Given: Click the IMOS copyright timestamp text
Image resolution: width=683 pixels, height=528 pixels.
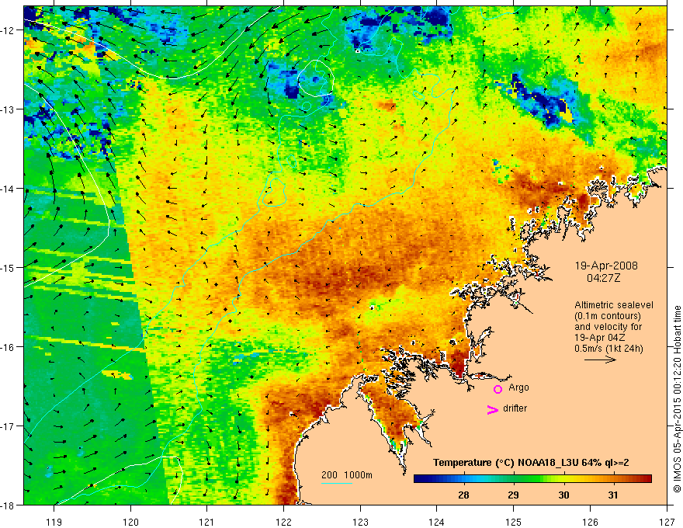Looking at the screenshot, I should tap(678, 399).
